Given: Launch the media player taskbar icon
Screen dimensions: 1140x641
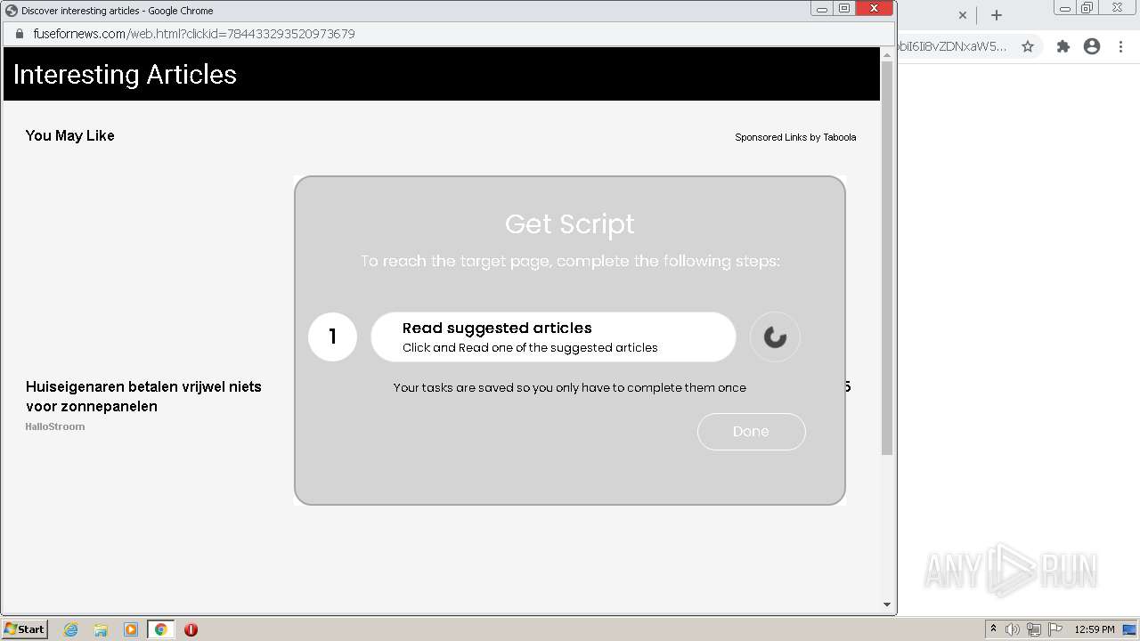Looking at the screenshot, I should [x=131, y=629].
